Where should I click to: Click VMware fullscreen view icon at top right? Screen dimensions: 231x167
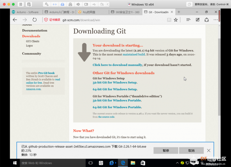(x=189, y=4)
